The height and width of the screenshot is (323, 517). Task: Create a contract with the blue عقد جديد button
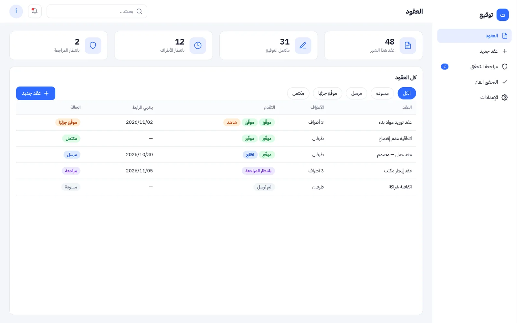coord(36,93)
